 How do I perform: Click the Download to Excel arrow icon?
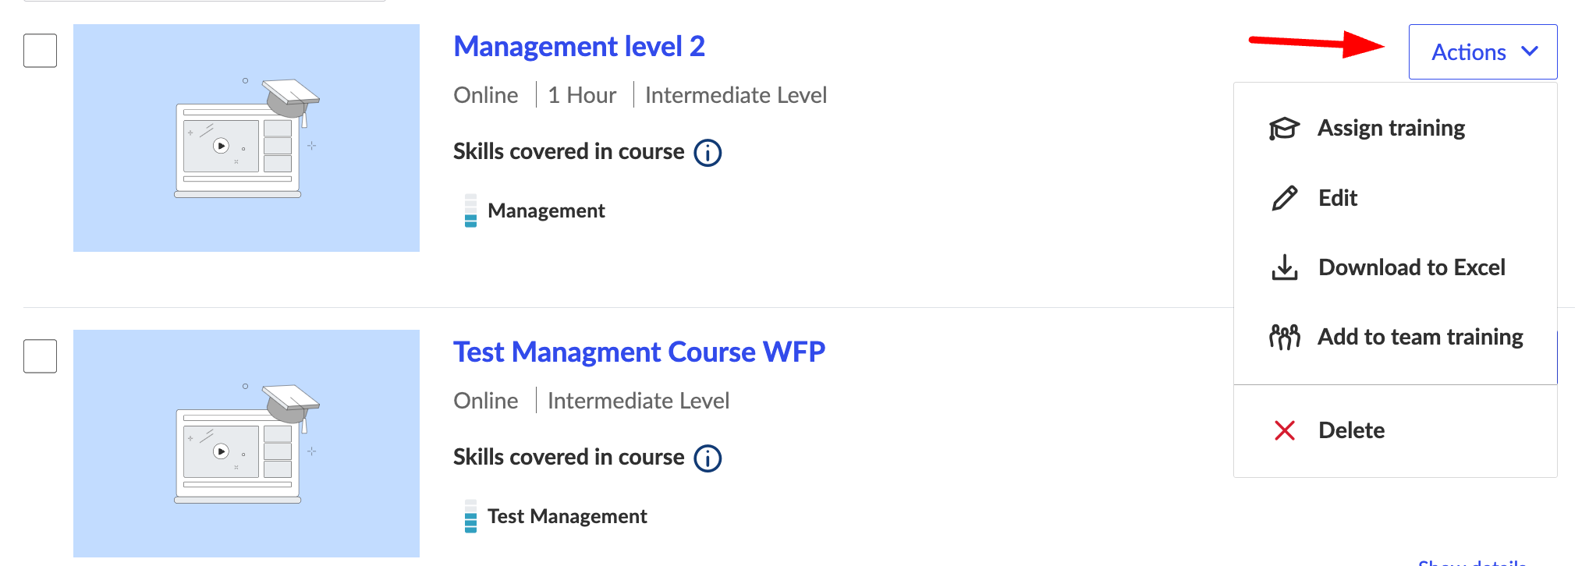tap(1284, 267)
